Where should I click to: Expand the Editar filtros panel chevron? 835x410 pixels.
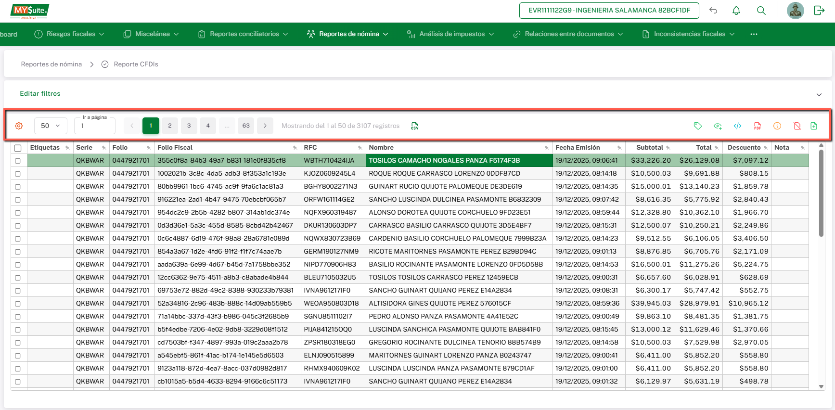pyautogui.click(x=819, y=94)
